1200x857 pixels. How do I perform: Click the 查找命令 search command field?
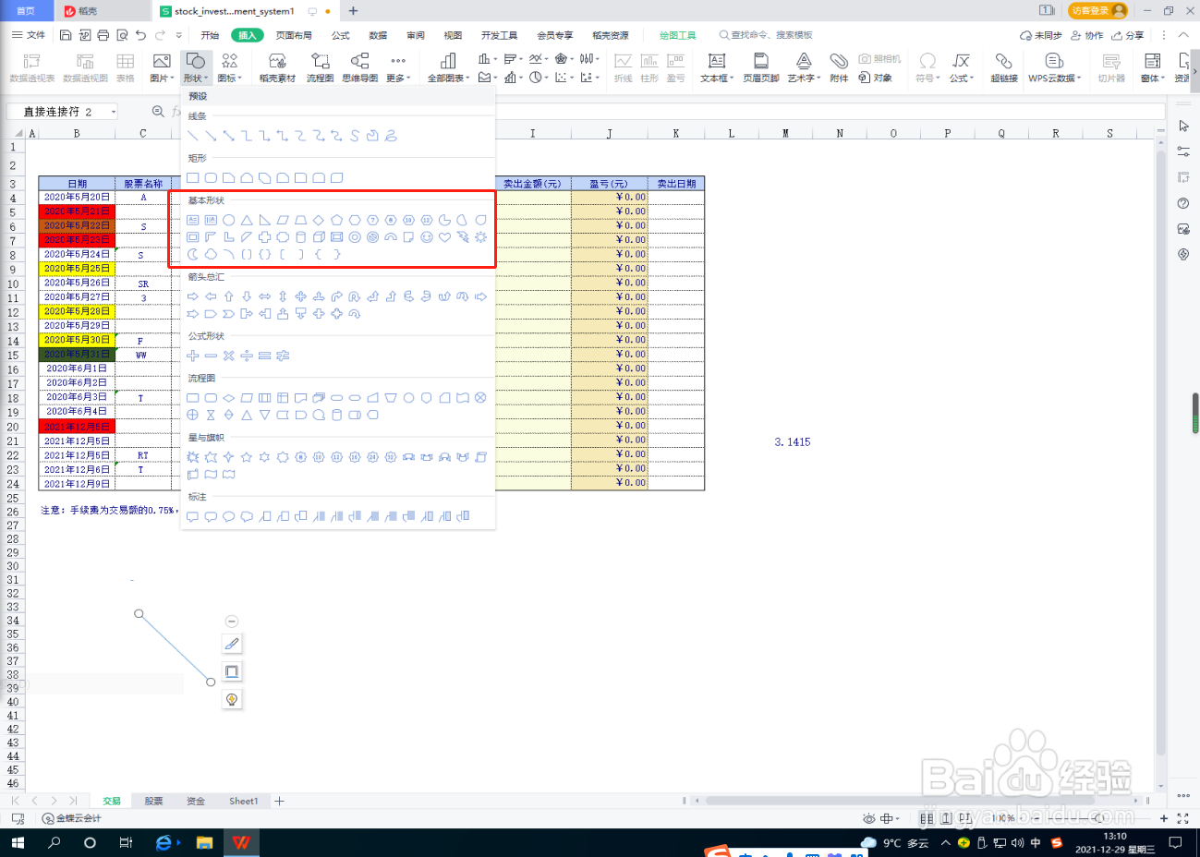766,35
